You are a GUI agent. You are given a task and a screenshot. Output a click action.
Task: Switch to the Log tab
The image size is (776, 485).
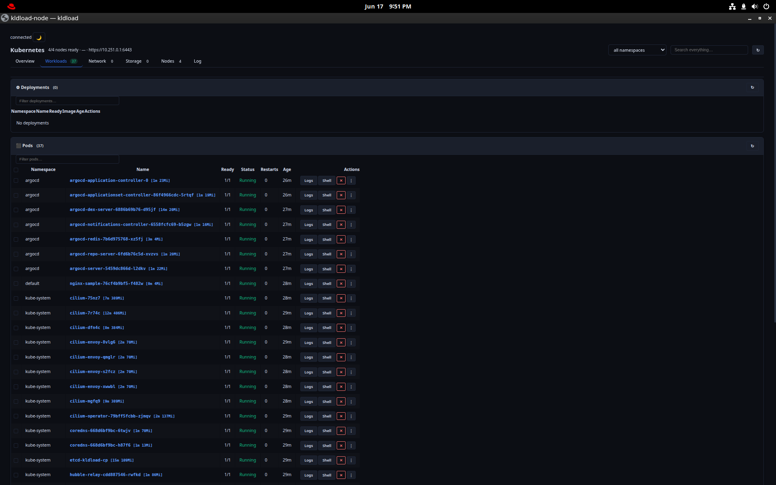pos(197,61)
